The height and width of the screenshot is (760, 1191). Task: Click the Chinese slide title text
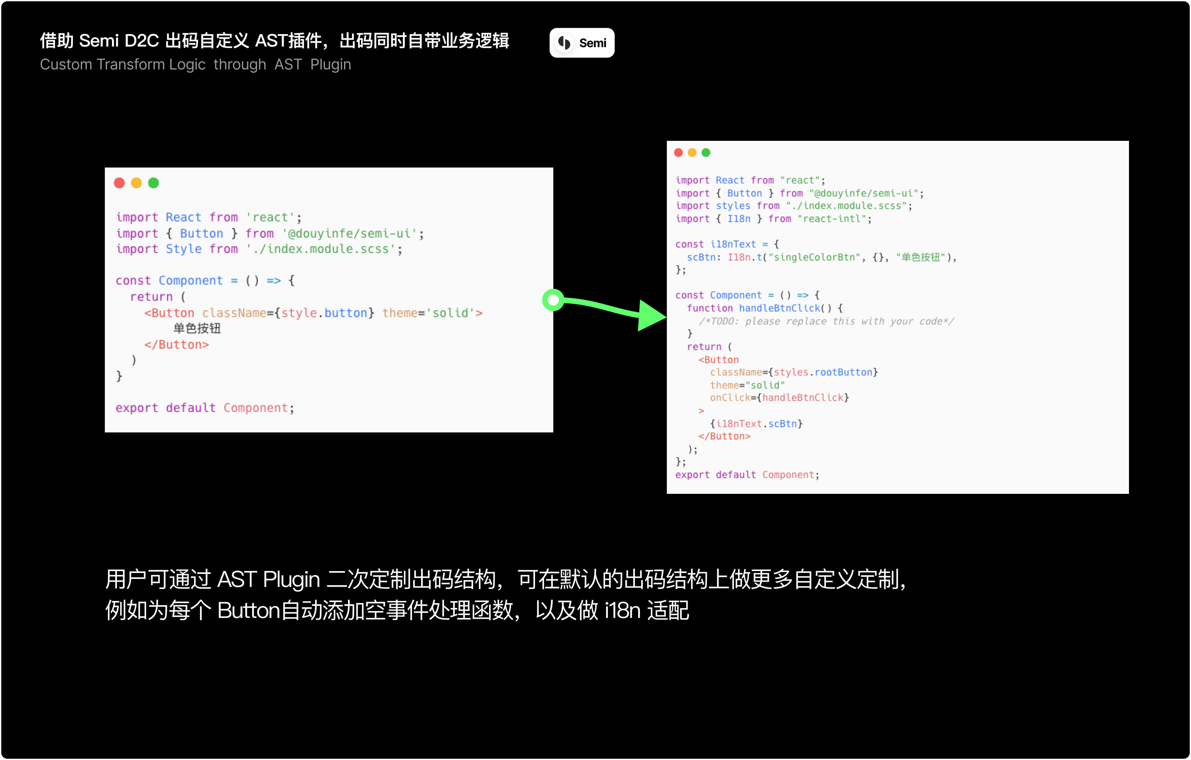[x=274, y=41]
